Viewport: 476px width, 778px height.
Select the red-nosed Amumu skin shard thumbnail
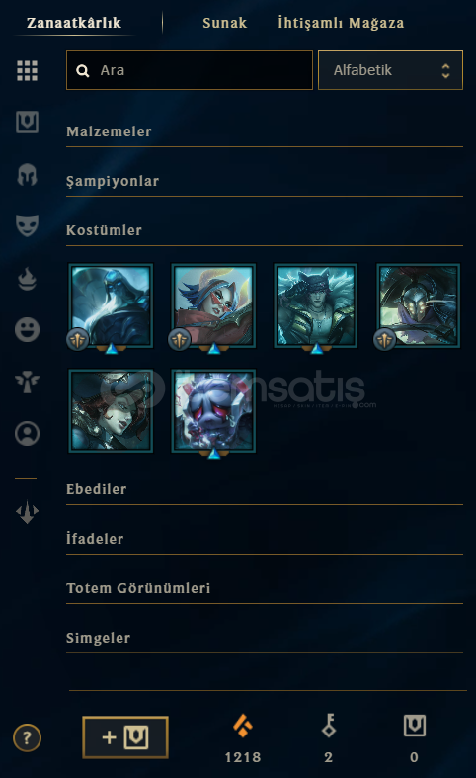tap(213, 411)
